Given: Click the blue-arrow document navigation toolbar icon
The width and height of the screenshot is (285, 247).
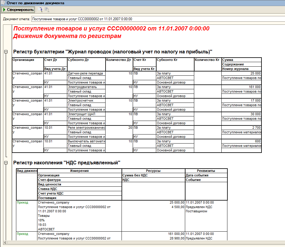Looking at the screenshot, I should pyautogui.click(x=40, y=10).
